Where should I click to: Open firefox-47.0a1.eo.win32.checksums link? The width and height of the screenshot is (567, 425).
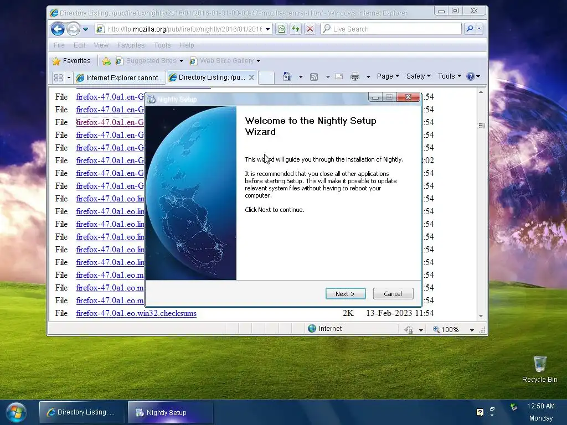136,313
